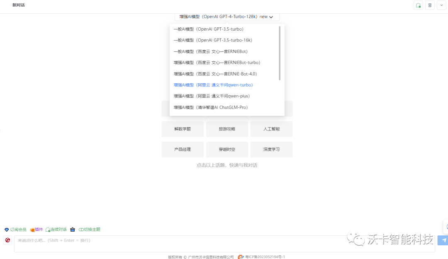
Task: Send message with the blue paper-plane button
Action: (443, 240)
